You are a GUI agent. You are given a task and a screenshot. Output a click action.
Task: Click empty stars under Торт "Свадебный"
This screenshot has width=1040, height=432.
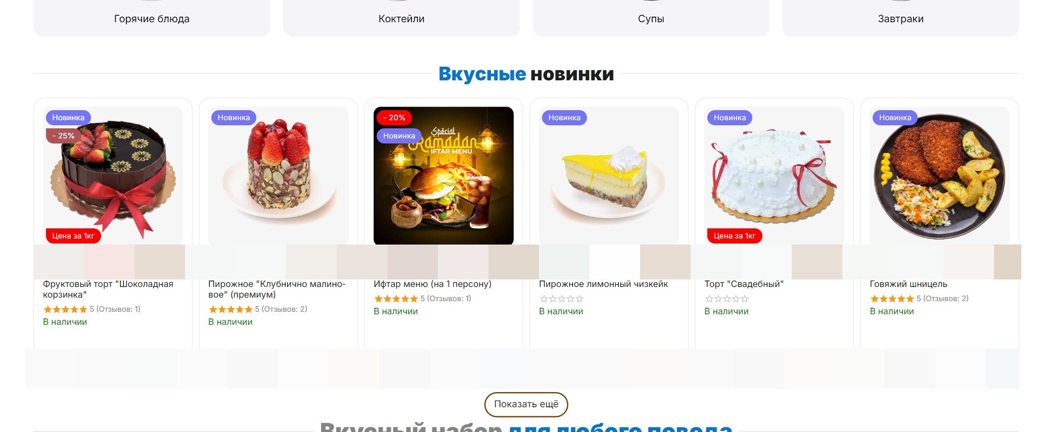tap(727, 299)
